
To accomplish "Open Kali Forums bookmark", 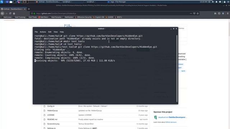I will [55, 17].
